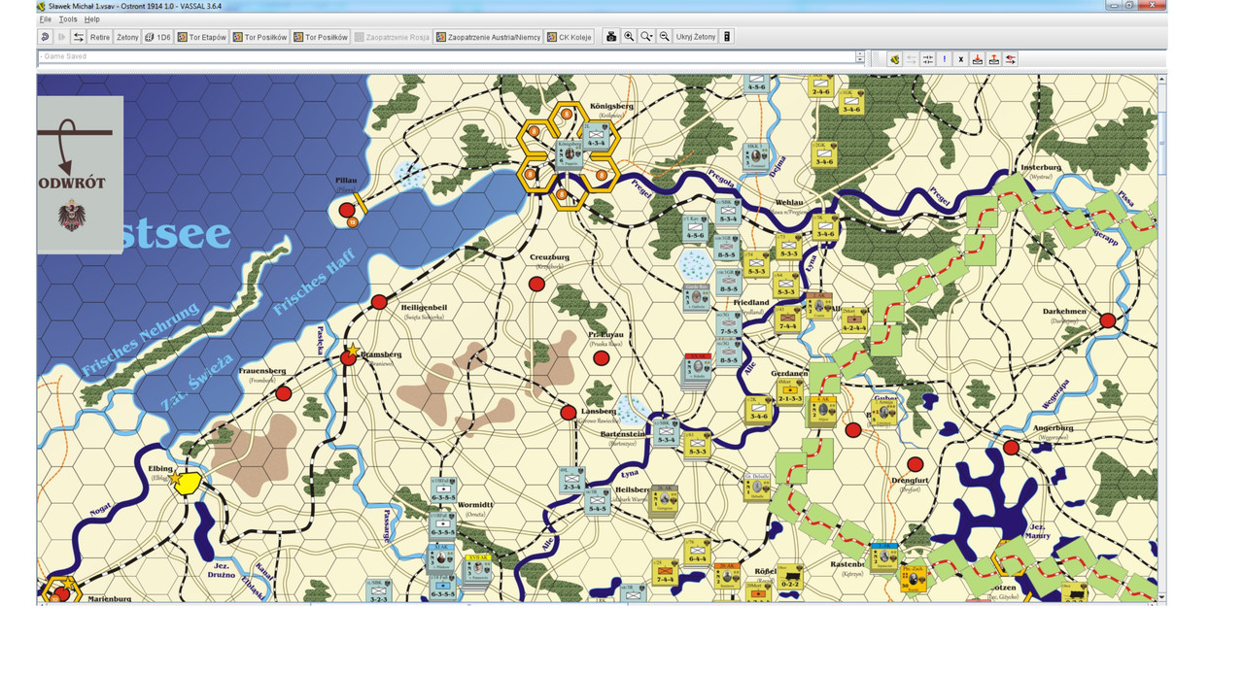
Task: Select the yellow 4-2-4-4 unit counter
Action: [x=854, y=320]
